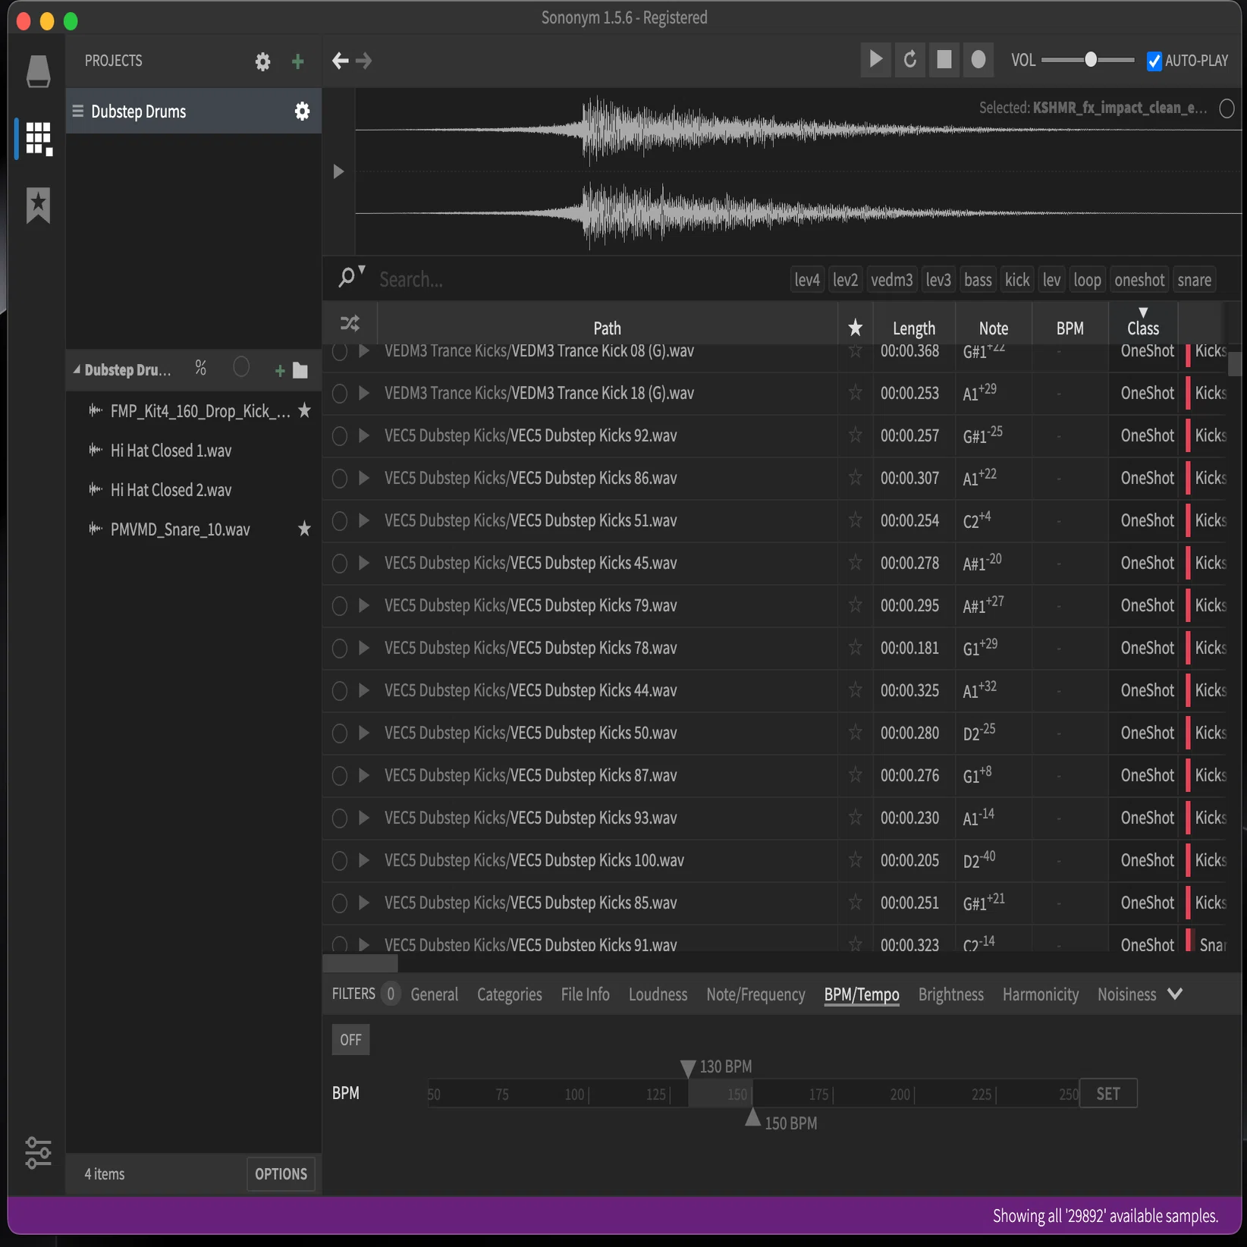Open the search magnifier options
Screen dimensions: 1247x1247
point(350,277)
